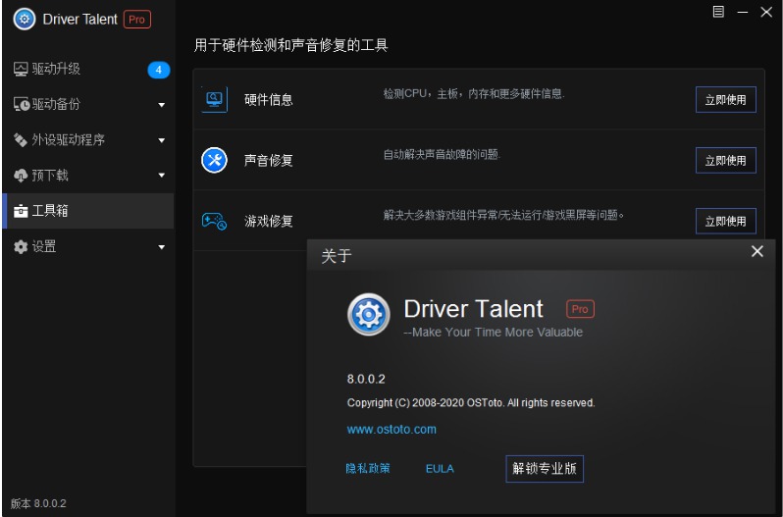Image resolution: width=783 pixels, height=517 pixels.
Task: Click the large gear logo in 关于 dialog
Action: 369,314
